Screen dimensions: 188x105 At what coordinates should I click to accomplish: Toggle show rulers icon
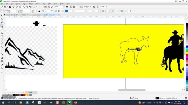tap(71, 7)
